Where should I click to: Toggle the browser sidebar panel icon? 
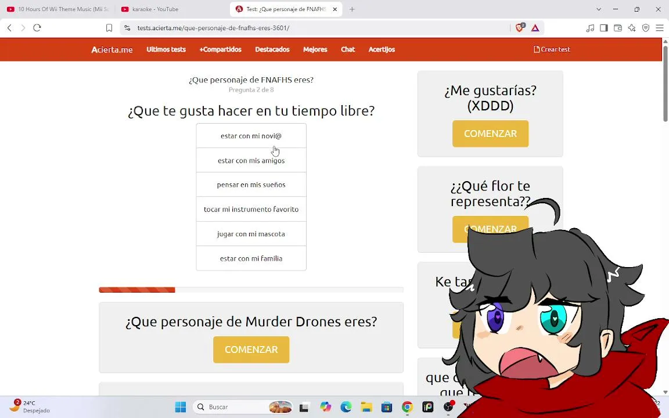tap(604, 28)
